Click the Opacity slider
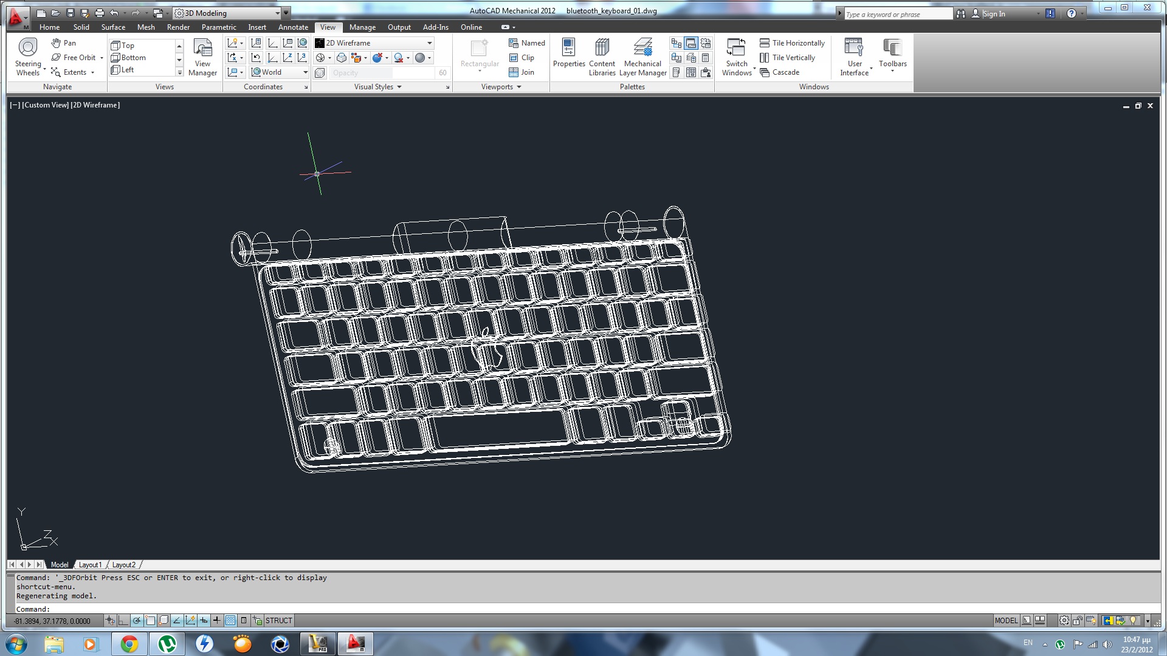This screenshot has height=656, width=1167. point(382,73)
